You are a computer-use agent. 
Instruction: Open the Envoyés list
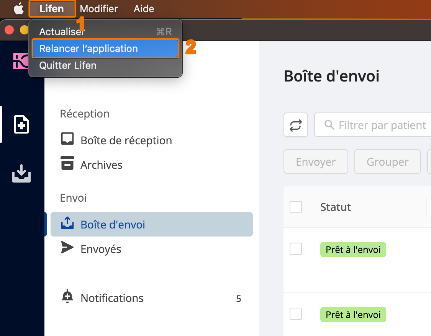click(x=101, y=249)
